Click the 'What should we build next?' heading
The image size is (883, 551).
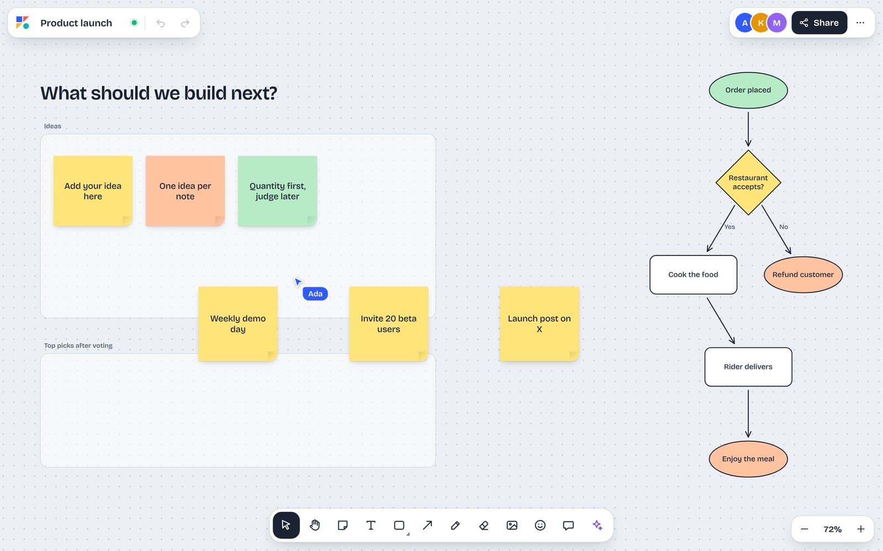point(159,93)
